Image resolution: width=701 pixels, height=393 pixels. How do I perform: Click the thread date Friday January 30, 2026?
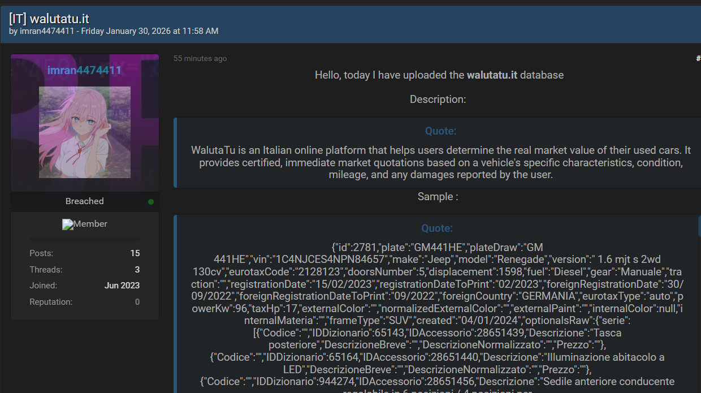point(149,31)
